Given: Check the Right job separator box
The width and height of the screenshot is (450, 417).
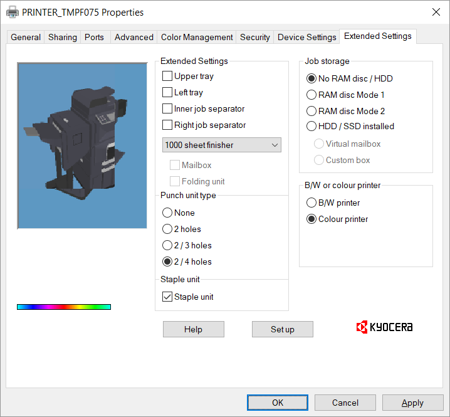Looking at the screenshot, I should (x=167, y=125).
